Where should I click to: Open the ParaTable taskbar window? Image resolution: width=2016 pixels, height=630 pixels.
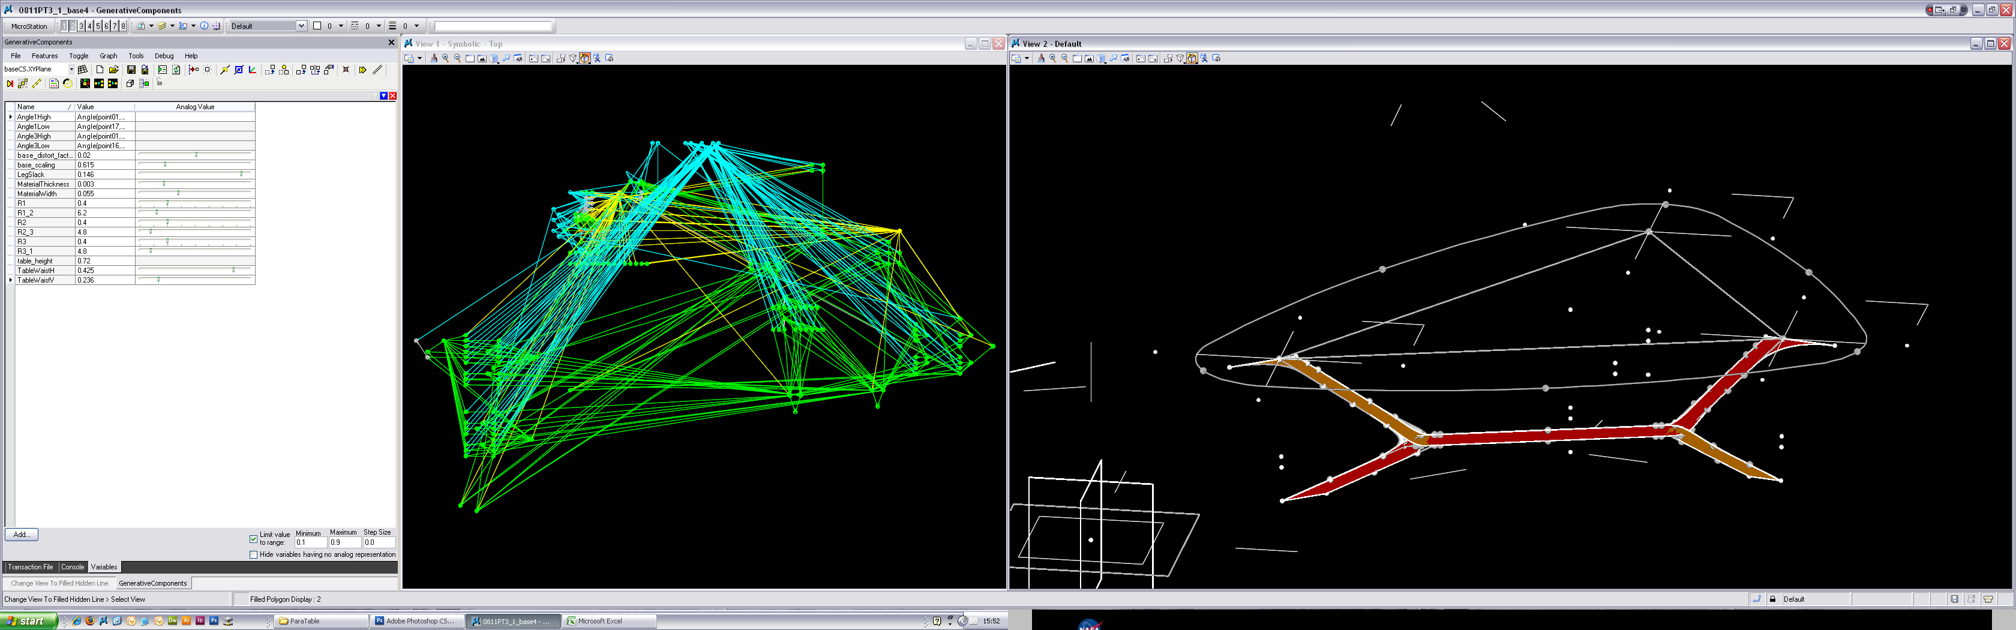point(322,622)
